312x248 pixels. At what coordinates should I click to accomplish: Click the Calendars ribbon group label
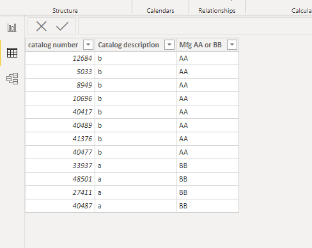pos(160,11)
